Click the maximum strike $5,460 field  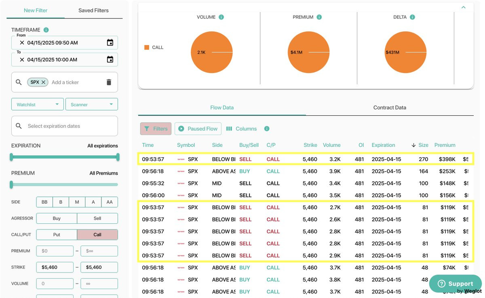tap(99, 267)
